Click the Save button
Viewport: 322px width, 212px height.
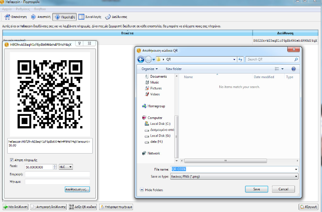pyautogui.click(x=257, y=189)
